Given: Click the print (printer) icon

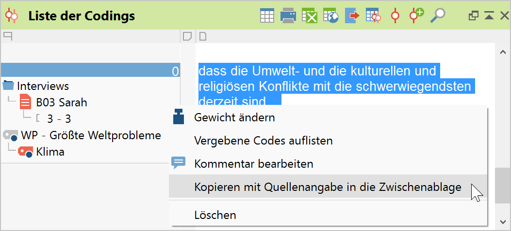Looking at the screenshot, I should 288,15.
